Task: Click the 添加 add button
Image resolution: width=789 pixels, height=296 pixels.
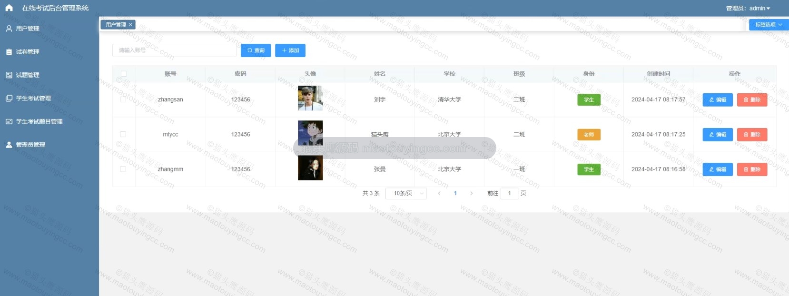Action: [x=290, y=50]
